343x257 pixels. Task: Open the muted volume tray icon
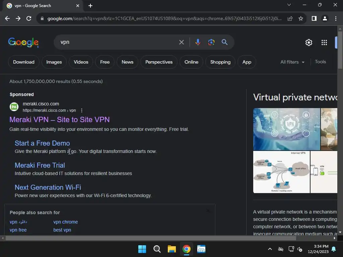[x=300, y=249]
